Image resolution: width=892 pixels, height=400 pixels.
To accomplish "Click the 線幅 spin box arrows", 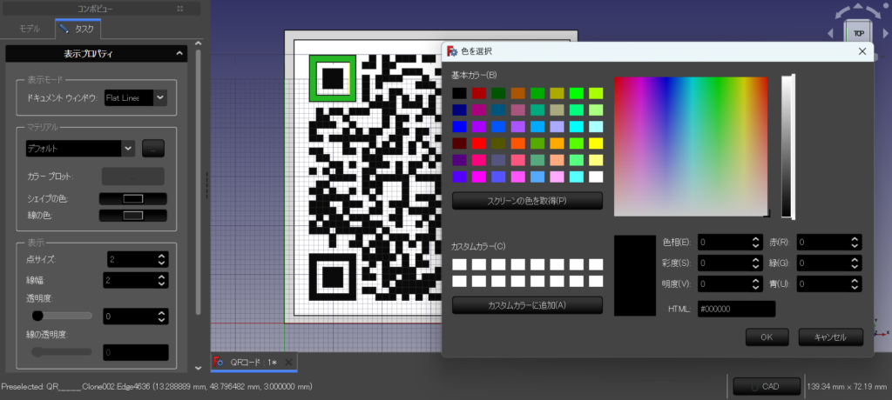I will coord(161,280).
